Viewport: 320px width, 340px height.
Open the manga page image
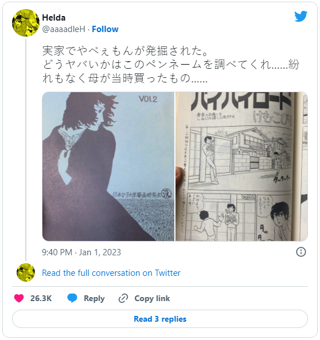[x=241, y=167]
